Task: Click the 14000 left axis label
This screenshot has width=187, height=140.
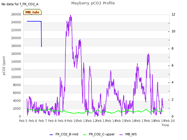Action: coord(16,62)
